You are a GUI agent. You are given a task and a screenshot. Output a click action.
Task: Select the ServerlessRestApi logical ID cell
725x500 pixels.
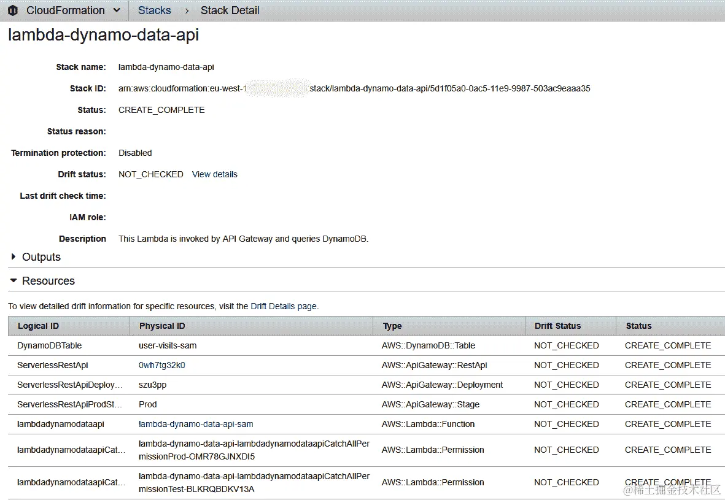(53, 365)
